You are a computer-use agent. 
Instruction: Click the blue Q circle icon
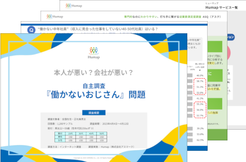tap(31, 30)
